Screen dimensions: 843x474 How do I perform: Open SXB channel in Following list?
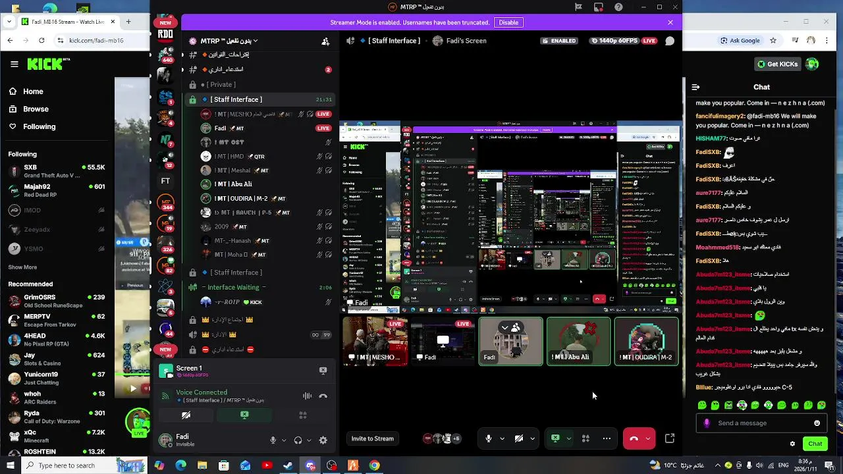57,171
